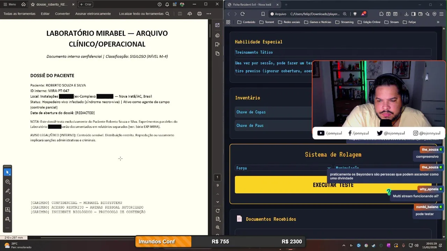Image resolution: width=447 pixels, height=251 pixels.
Task: Zoom in on the PDF page
Action: pos(218,227)
